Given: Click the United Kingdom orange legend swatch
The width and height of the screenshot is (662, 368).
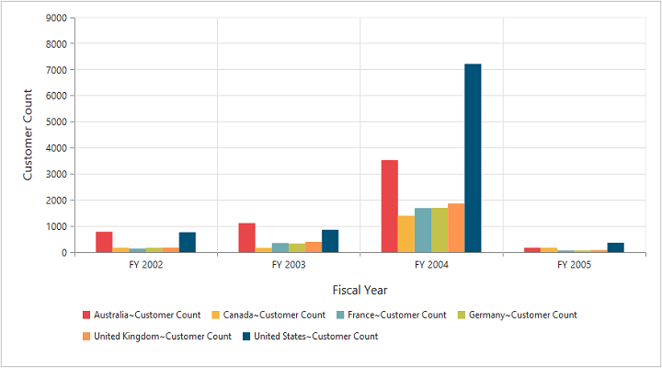Looking at the screenshot, I should coord(87,337).
